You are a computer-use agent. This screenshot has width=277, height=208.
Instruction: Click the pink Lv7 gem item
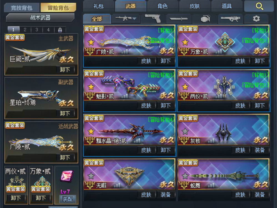coord(67,176)
